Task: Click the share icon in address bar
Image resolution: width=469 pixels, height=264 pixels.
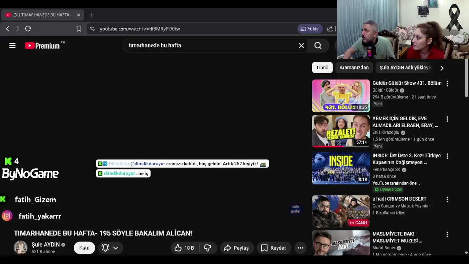Action: coord(330,29)
